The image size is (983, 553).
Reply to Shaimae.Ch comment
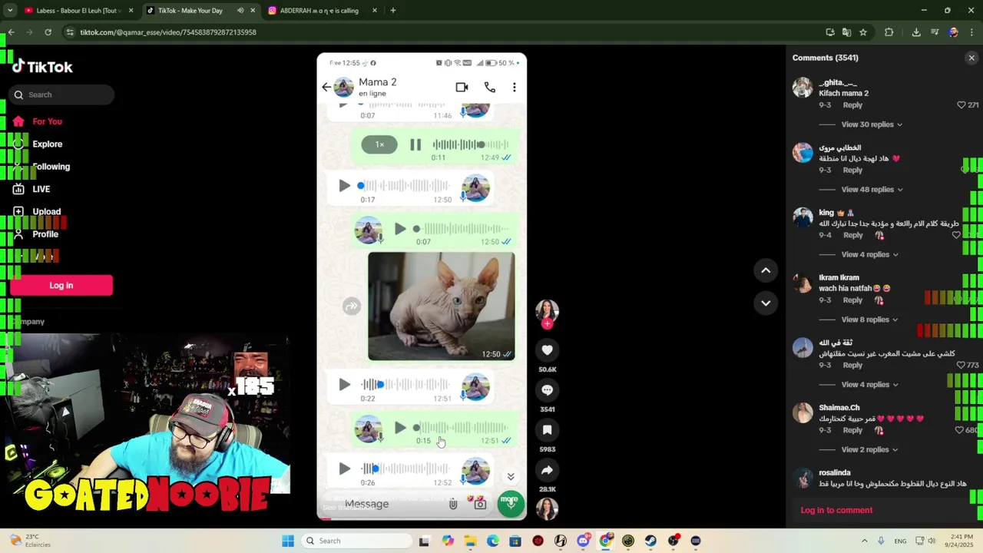852,430
